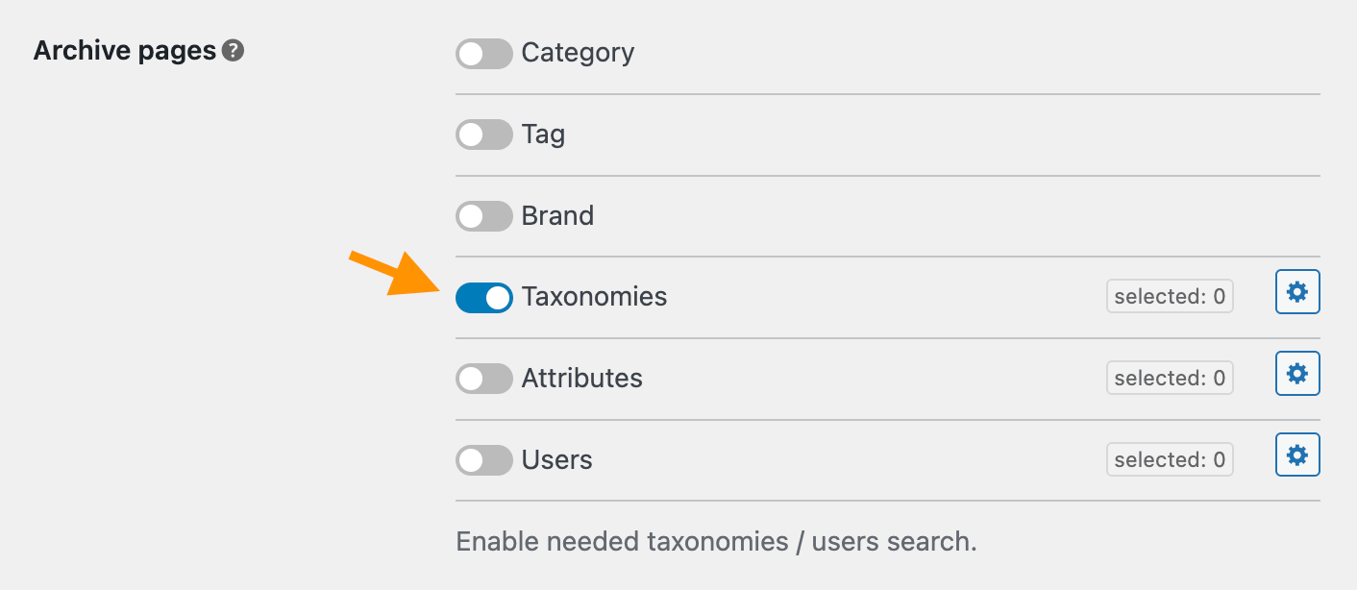The image size is (1357, 590).
Task: Enable the Attributes toggle
Action: coord(483,380)
